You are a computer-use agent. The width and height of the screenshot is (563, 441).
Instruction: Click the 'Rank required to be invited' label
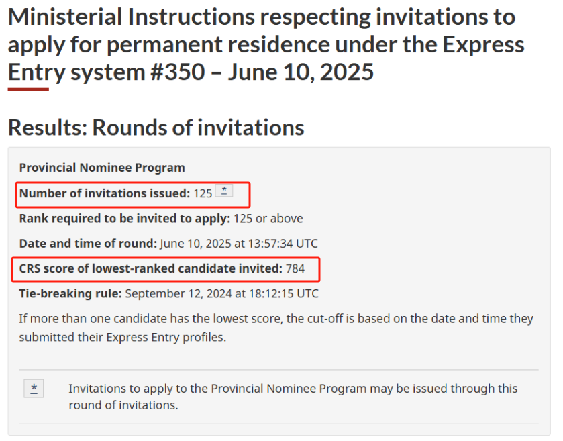pyautogui.click(x=125, y=218)
